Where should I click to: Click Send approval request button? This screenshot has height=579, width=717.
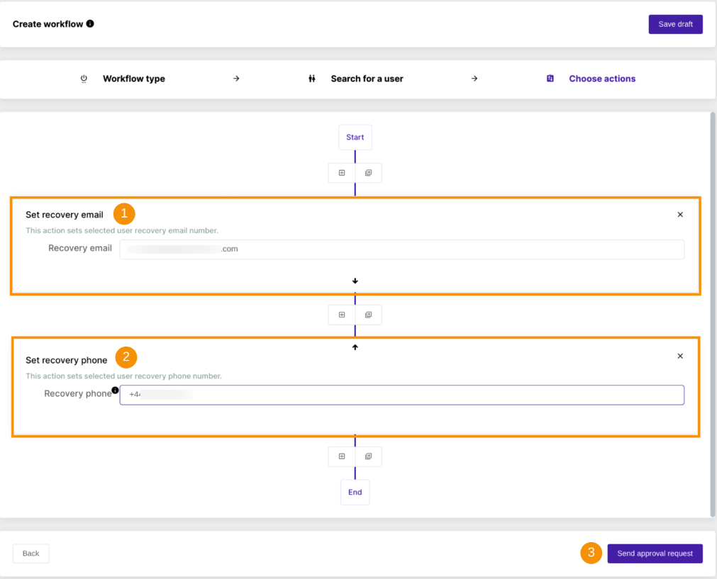tap(655, 553)
